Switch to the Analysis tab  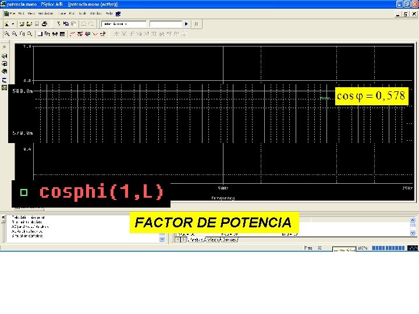(x=196, y=240)
